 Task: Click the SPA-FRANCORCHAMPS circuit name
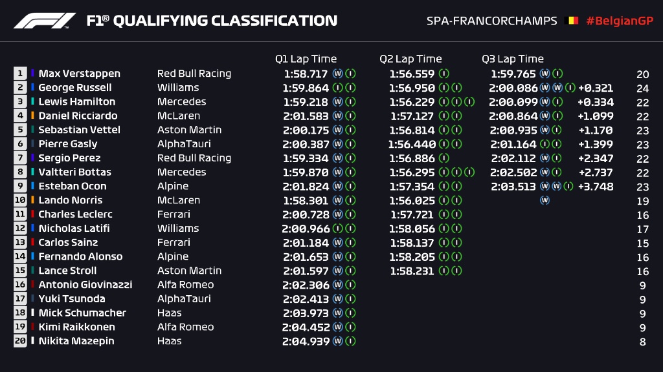click(x=491, y=21)
